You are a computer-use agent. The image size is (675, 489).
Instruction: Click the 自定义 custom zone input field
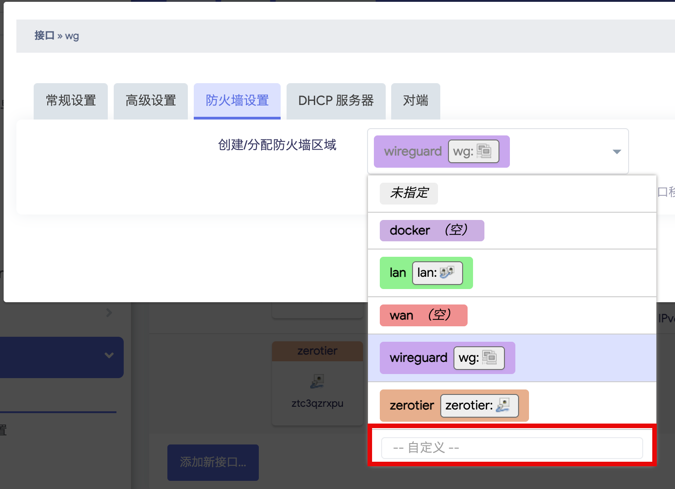click(512, 448)
